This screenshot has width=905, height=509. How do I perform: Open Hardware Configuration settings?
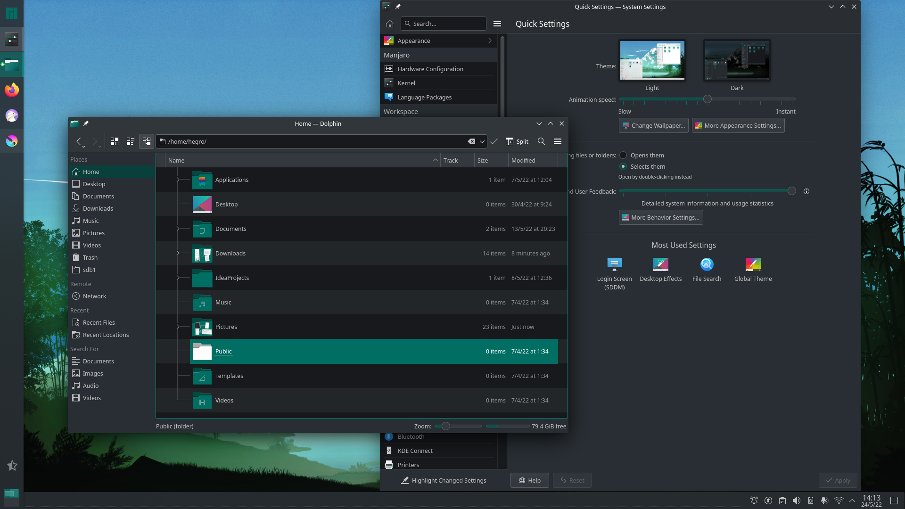click(x=439, y=69)
